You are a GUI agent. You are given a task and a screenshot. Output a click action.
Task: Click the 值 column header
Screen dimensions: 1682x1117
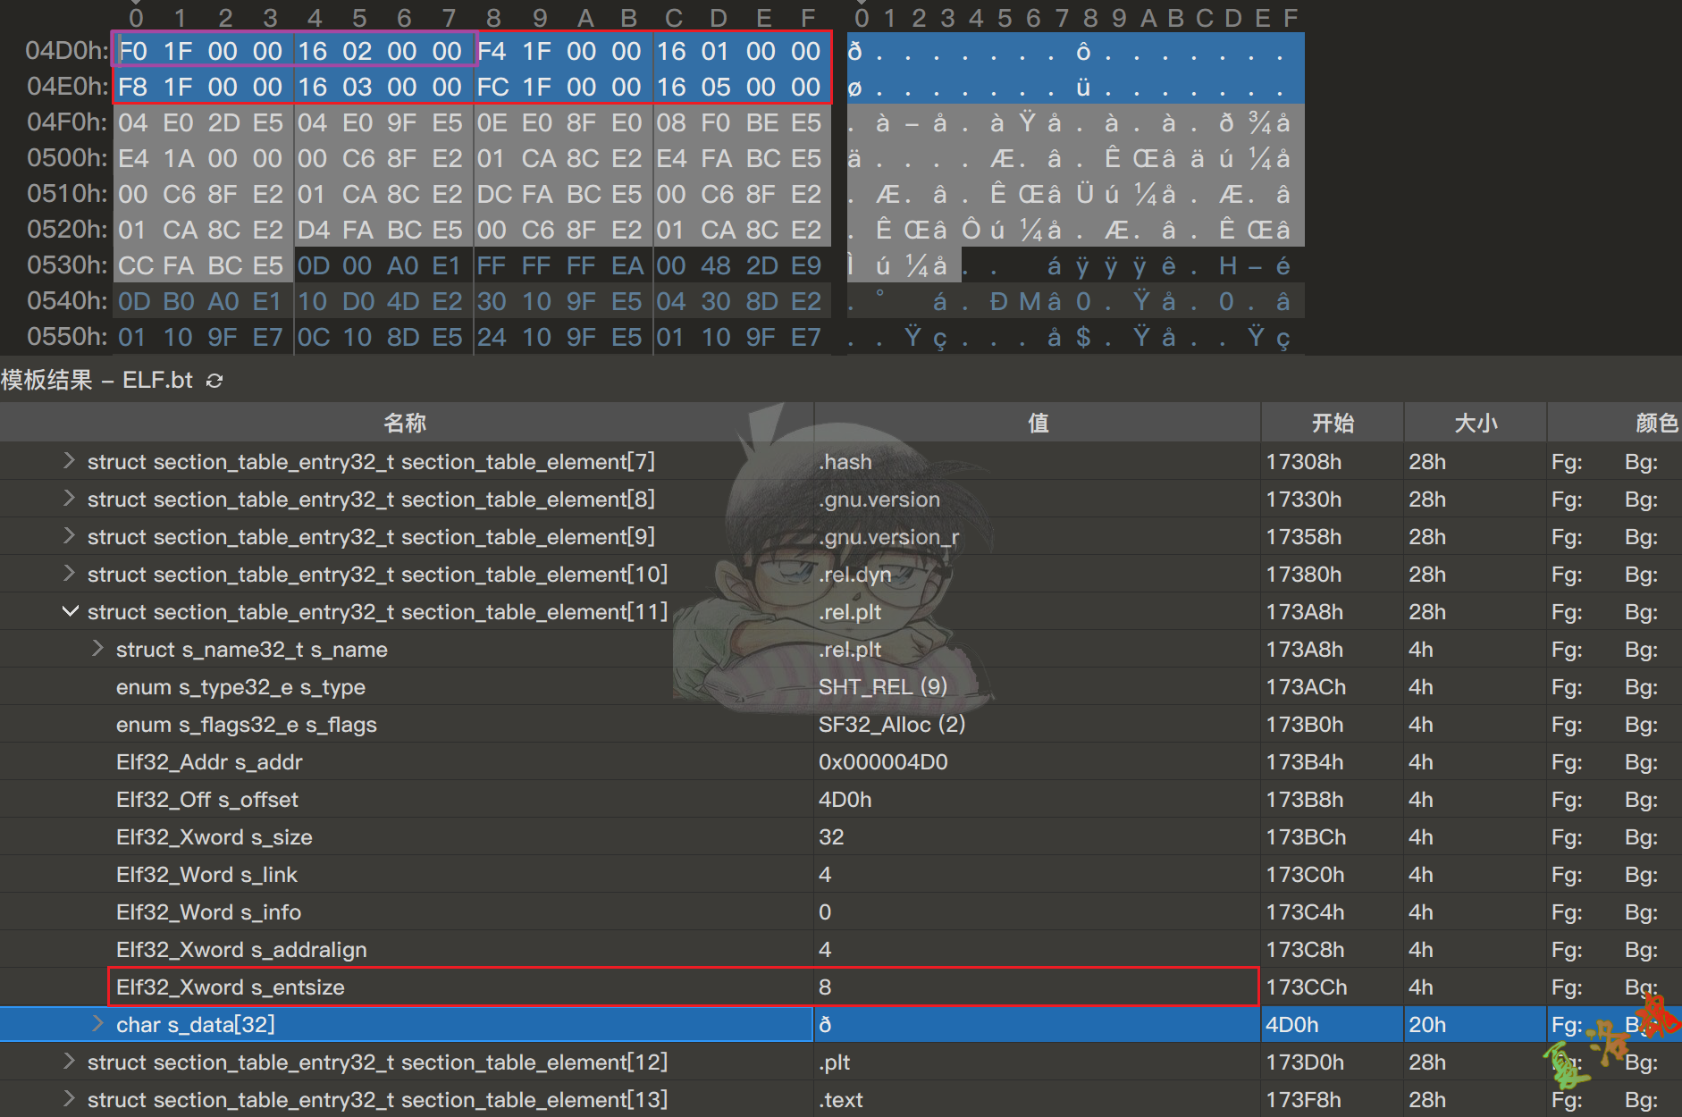point(1038,423)
